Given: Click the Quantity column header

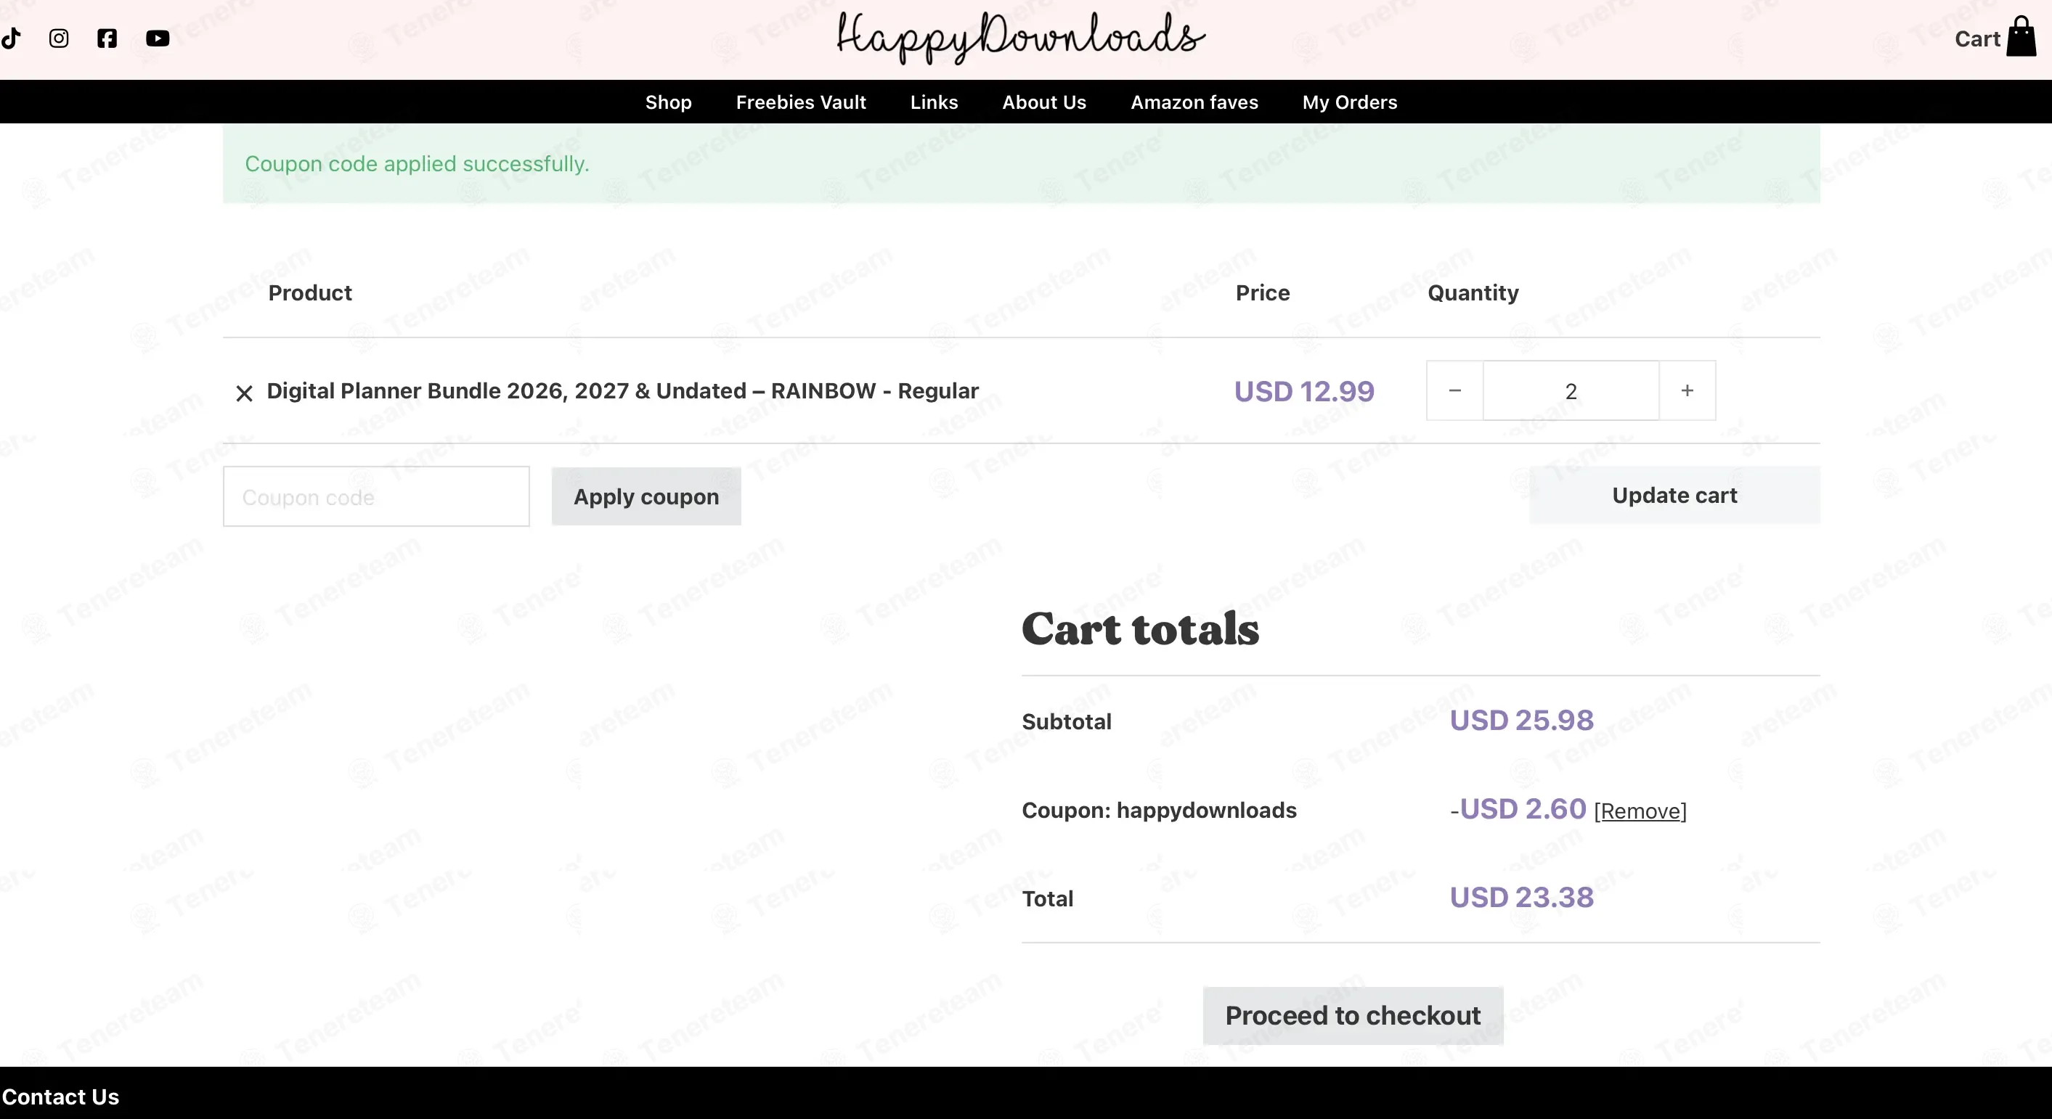Looking at the screenshot, I should [1473, 293].
